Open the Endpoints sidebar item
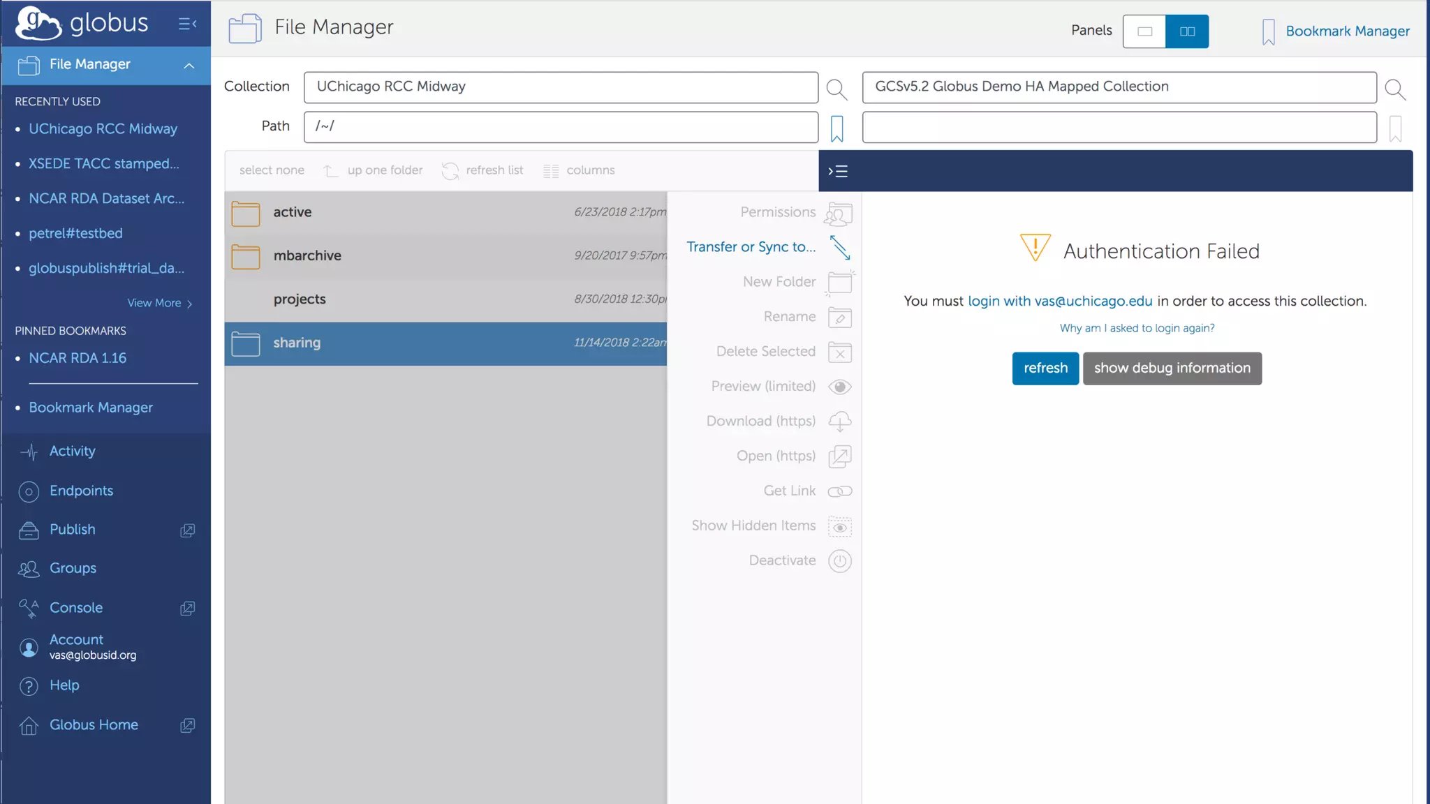This screenshot has height=804, width=1430. click(81, 491)
